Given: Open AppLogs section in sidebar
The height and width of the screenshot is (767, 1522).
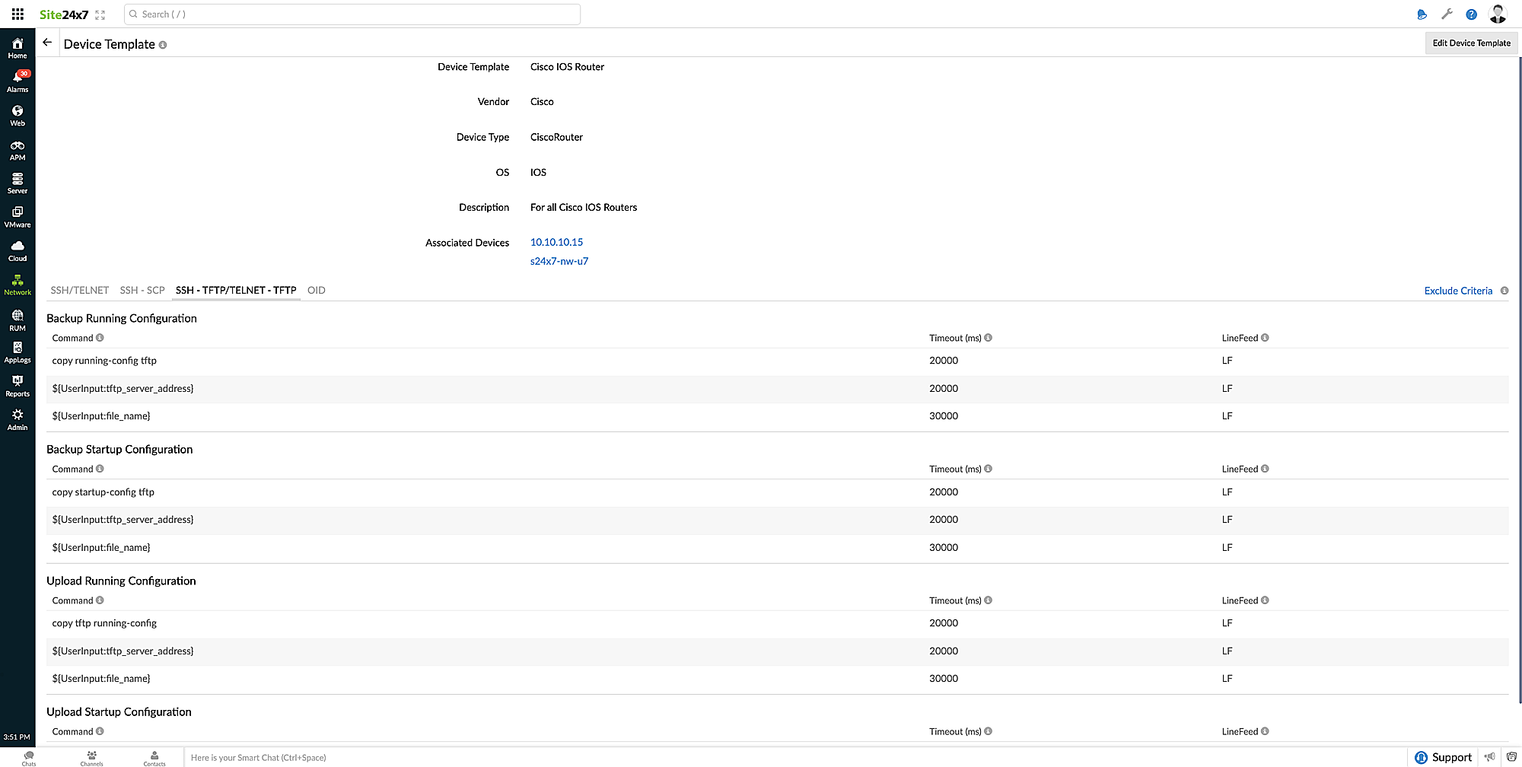Looking at the screenshot, I should point(18,352).
